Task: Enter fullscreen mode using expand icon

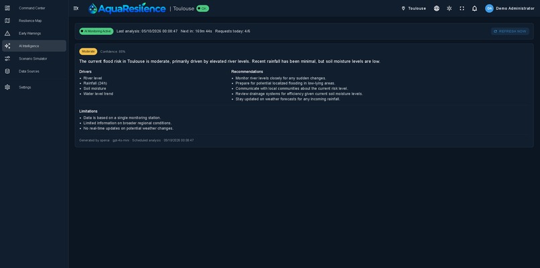Action: click(462, 8)
